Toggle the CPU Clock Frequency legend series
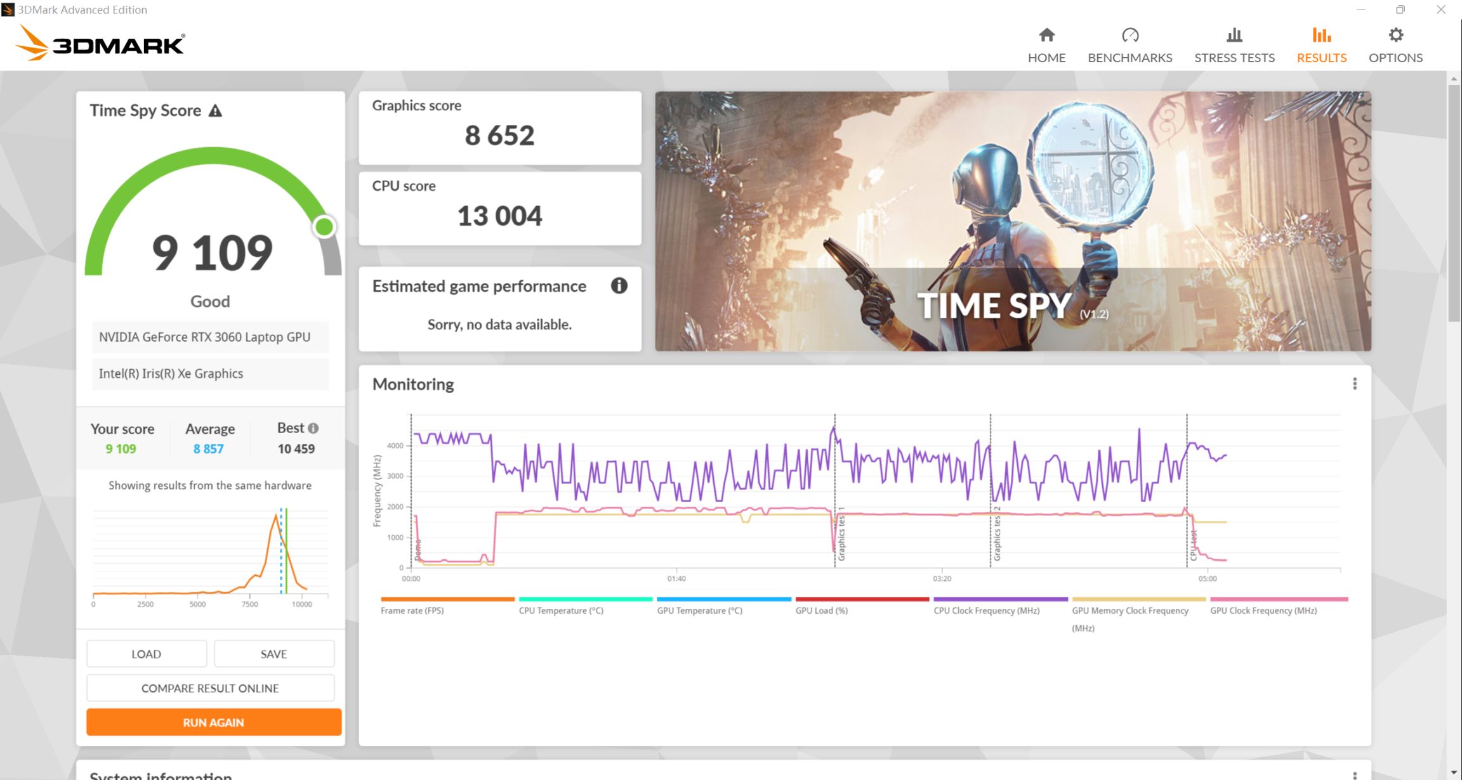 (986, 610)
